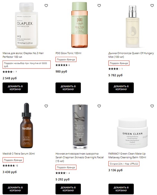Save Medik8 C-Tetra Serum via heart icon
The image size is (157, 195).
pos(46,106)
